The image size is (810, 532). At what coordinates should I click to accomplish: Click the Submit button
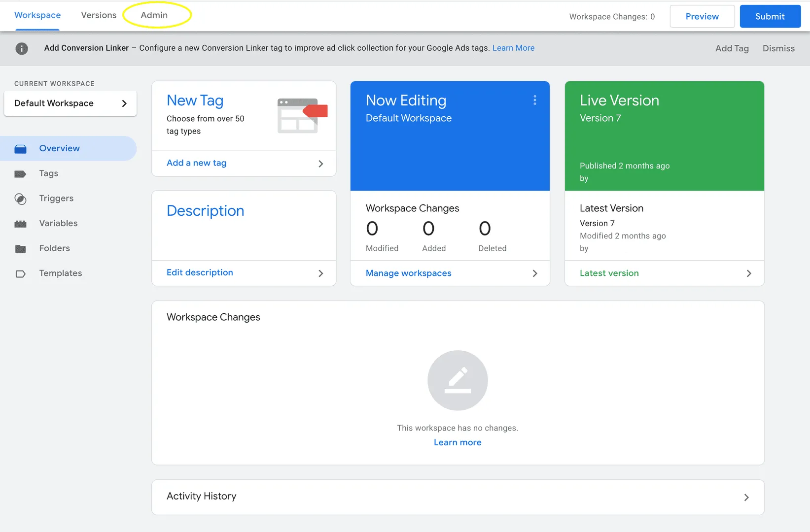(770, 16)
